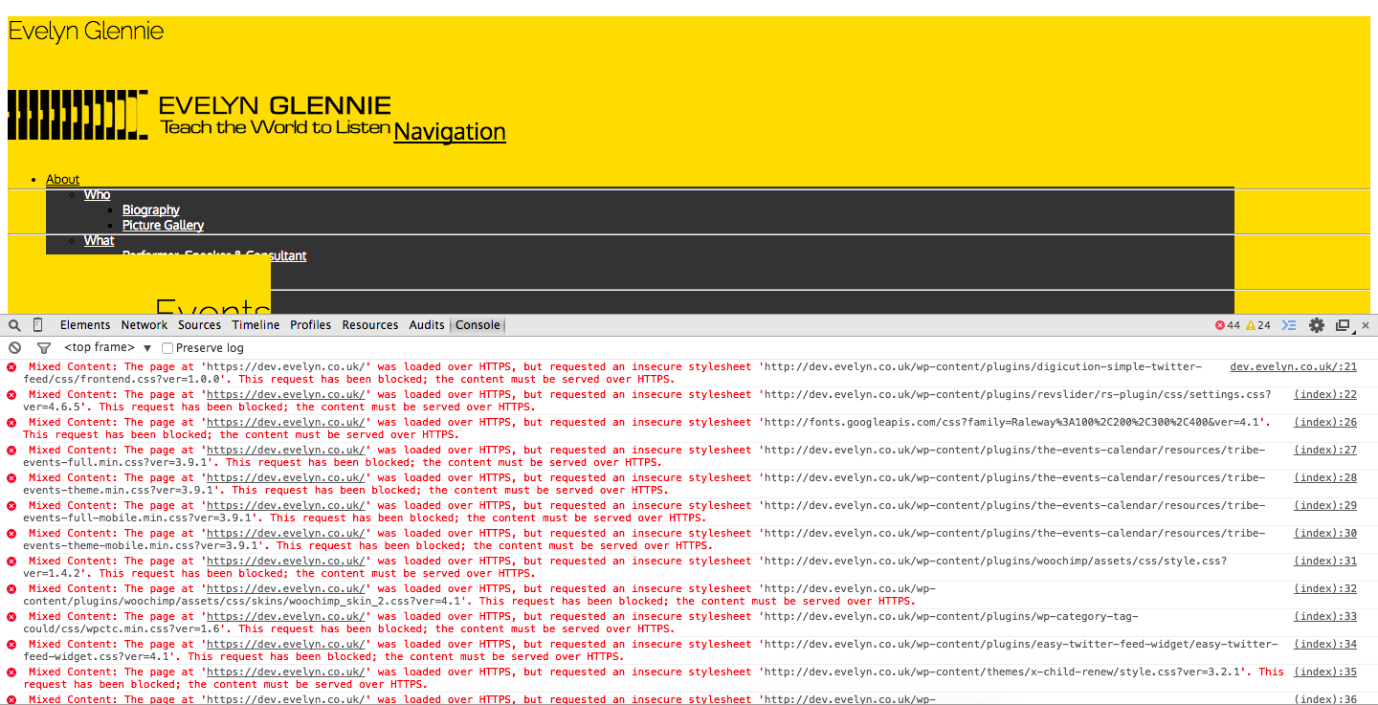Clear console with the ban icon
The image size is (1378, 705).
click(14, 348)
